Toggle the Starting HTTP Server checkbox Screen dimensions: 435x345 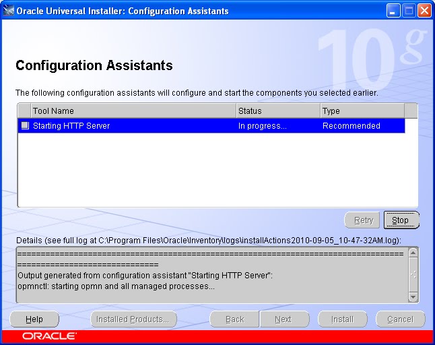(25, 126)
